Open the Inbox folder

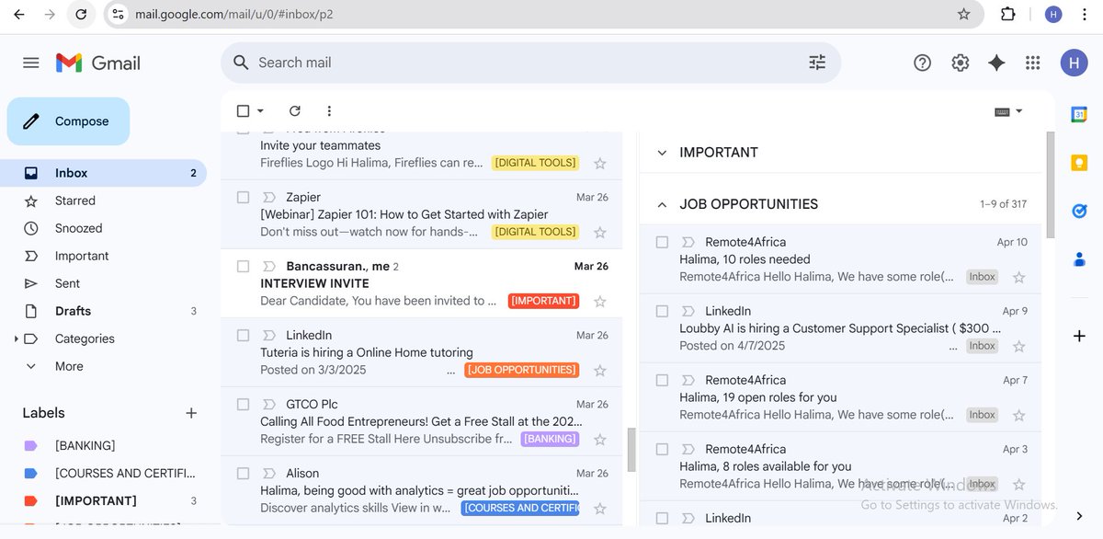[x=103, y=173]
